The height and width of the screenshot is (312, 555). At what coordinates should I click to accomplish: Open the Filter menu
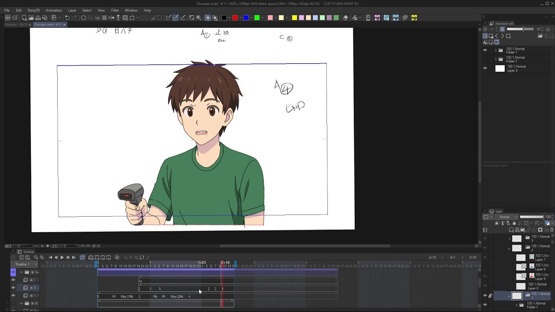coord(115,10)
